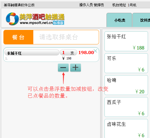Remove 长城干红 item with the X icon
Viewport: 150px width, 138px height.
pos(95,51)
